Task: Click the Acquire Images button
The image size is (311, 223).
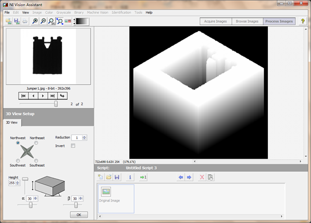Action: pyautogui.click(x=216, y=21)
